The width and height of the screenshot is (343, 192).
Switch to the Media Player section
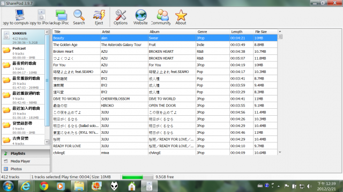coord(26,161)
